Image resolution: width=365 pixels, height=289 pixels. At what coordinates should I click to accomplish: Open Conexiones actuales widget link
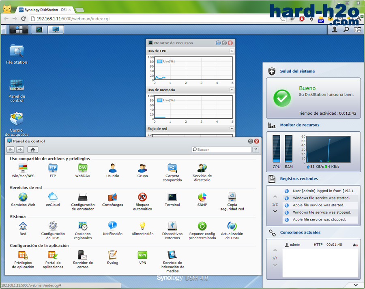tap(300, 233)
